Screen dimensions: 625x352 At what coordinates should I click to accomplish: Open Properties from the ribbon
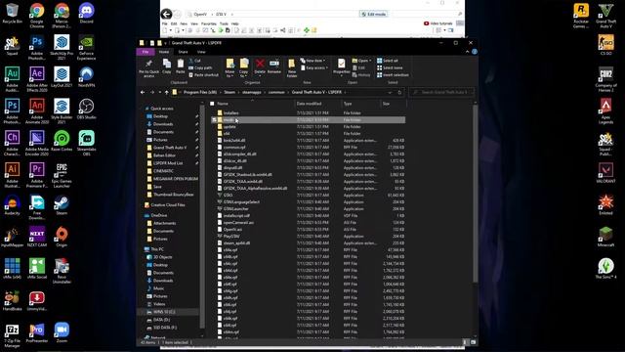tap(341, 66)
